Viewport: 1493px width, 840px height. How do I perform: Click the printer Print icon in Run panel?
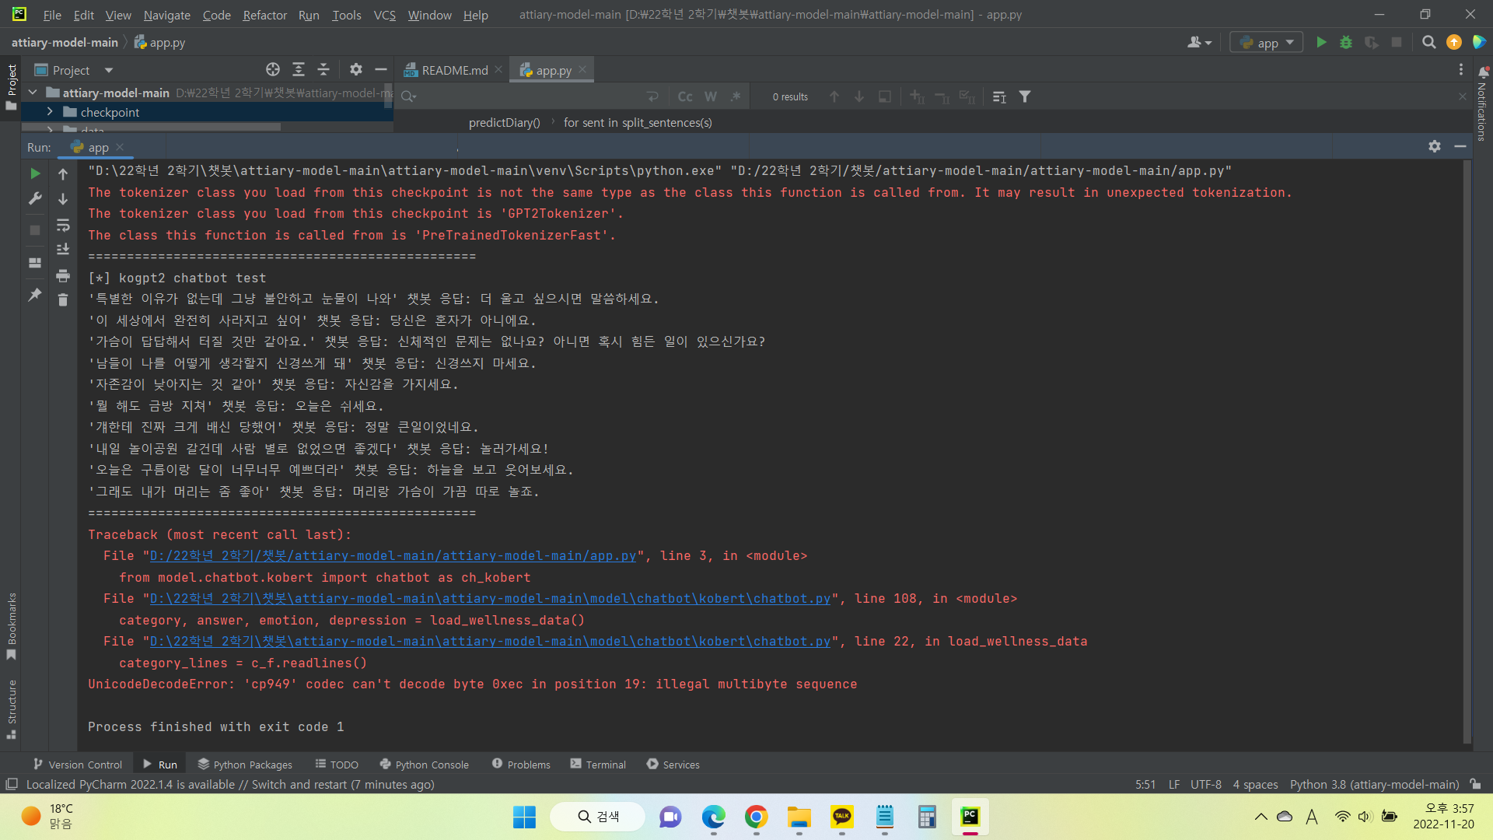coord(63,275)
